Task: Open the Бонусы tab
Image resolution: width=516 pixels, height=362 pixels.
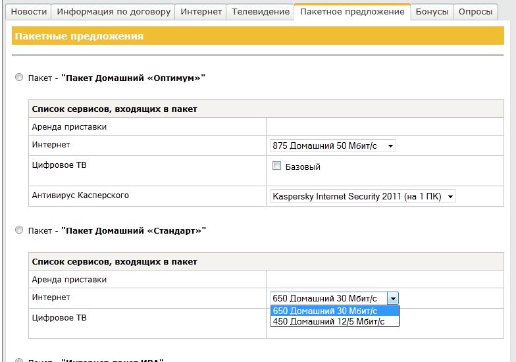Action: [x=432, y=12]
